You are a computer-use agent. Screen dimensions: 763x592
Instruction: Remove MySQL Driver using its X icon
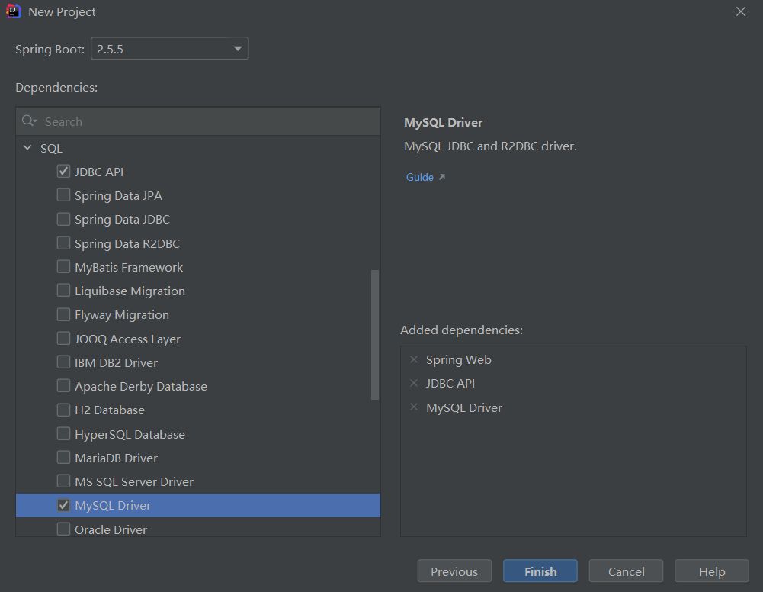414,407
